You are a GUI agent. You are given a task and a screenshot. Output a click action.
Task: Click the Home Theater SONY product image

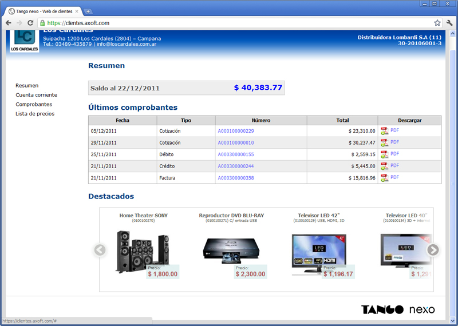tap(143, 252)
